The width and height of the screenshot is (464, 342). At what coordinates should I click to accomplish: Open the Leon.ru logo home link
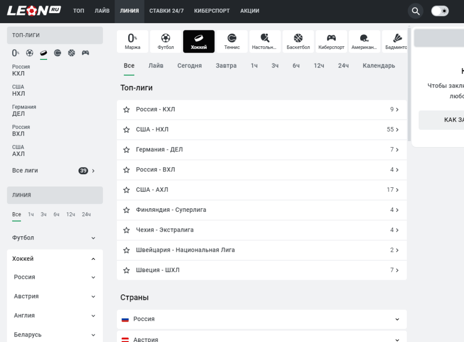click(x=34, y=11)
